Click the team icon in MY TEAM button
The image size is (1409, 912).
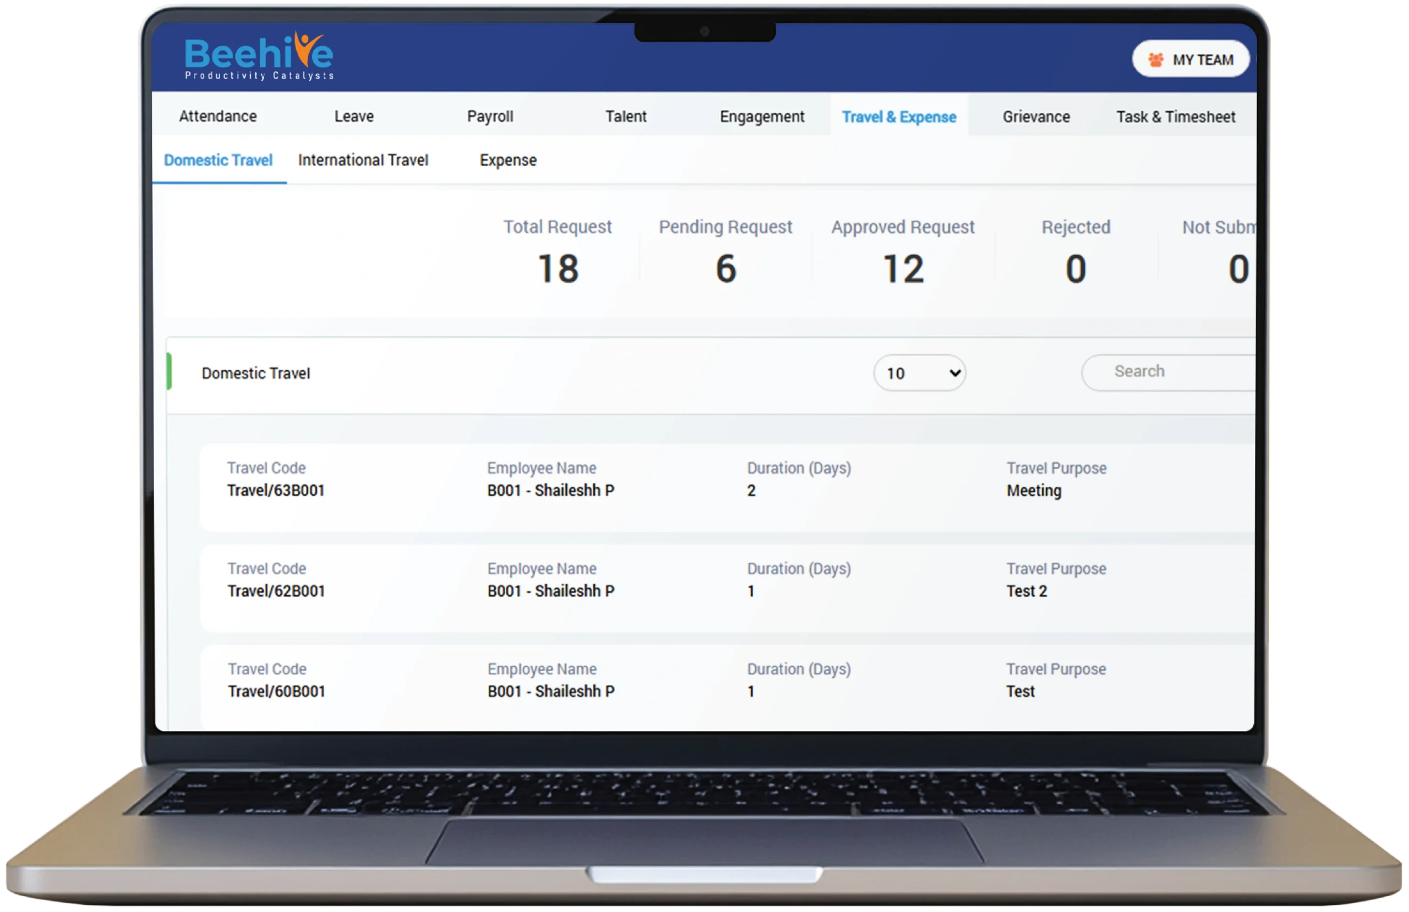1155,60
